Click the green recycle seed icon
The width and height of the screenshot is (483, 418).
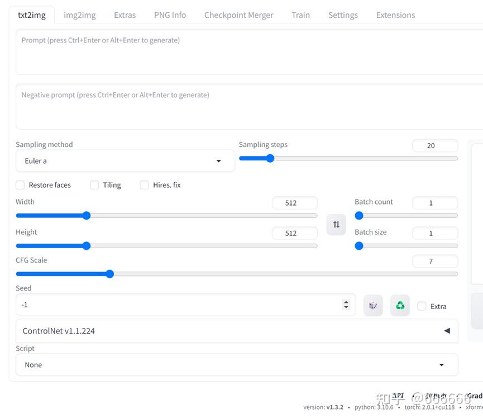[400, 306]
